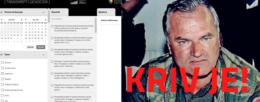The width and height of the screenshot is (260, 102).
Task: Select the VII sjednice 15.02.1992 result
Action: pos(52,97)
